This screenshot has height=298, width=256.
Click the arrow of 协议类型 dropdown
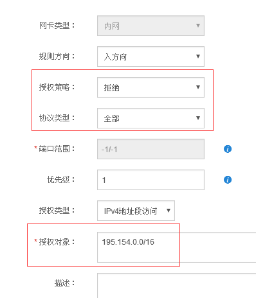(198, 118)
